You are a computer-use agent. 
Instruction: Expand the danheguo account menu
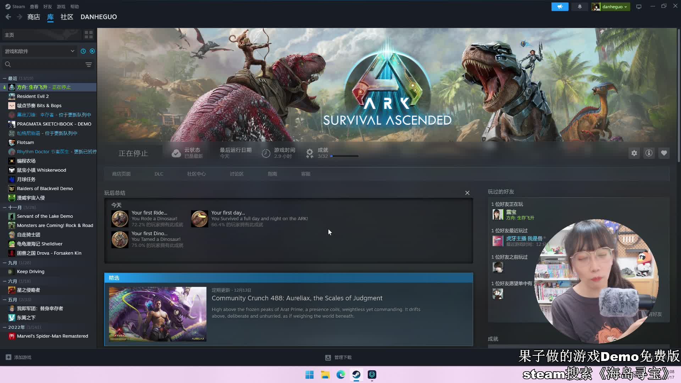point(614,7)
